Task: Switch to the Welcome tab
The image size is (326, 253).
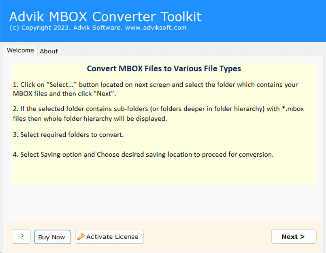Action: click(x=20, y=51)
